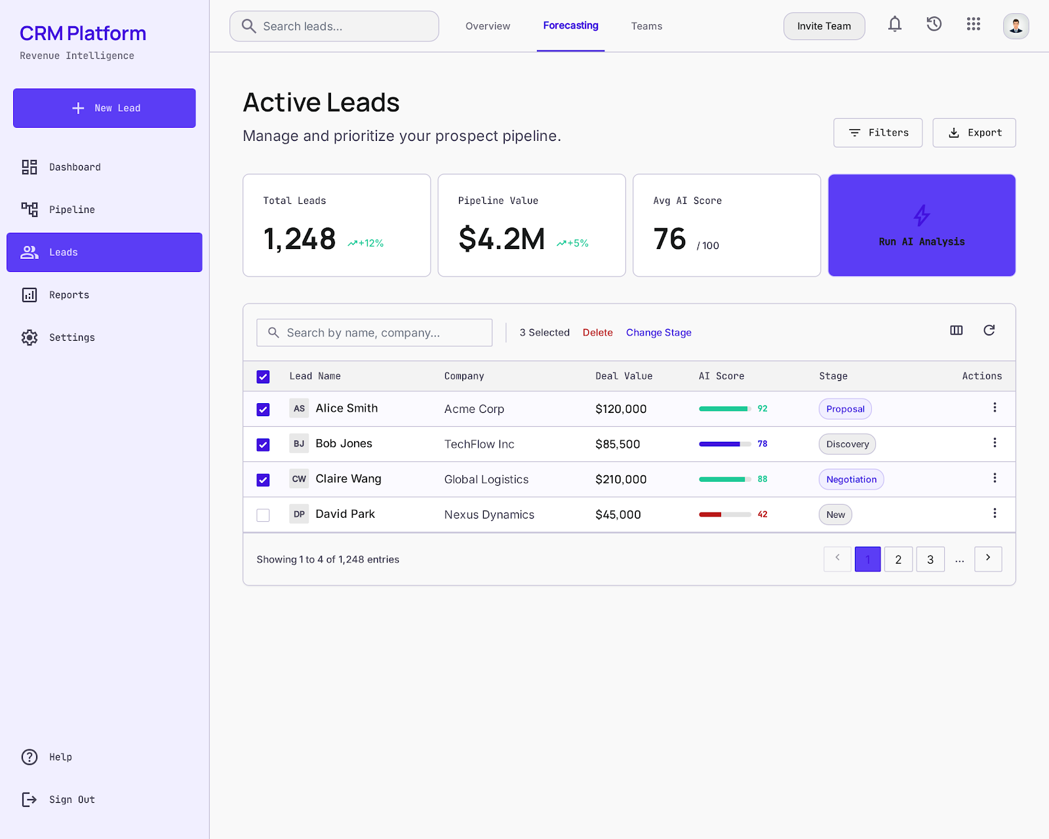Click the Change Stage link
Image resolution: width=1049 pixels, height=839 pixels.
[x=658, y=332]
